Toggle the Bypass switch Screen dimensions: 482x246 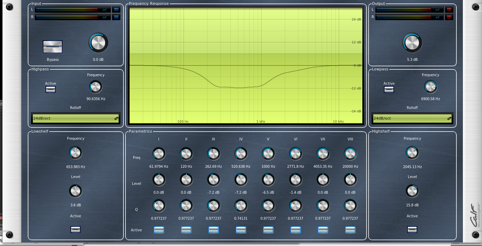point(53,47)
